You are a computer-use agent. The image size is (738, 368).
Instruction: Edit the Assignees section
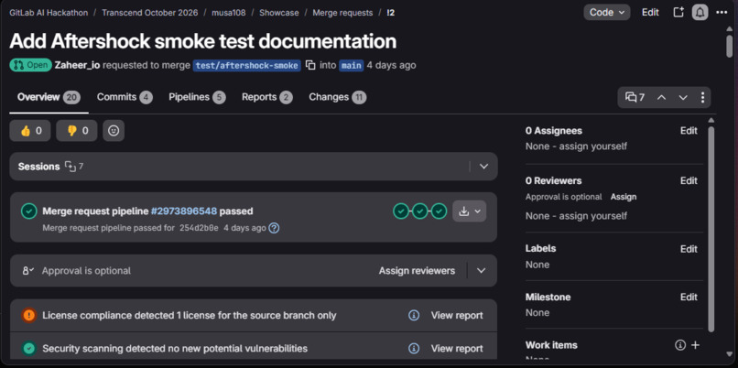tap(689, 131)
